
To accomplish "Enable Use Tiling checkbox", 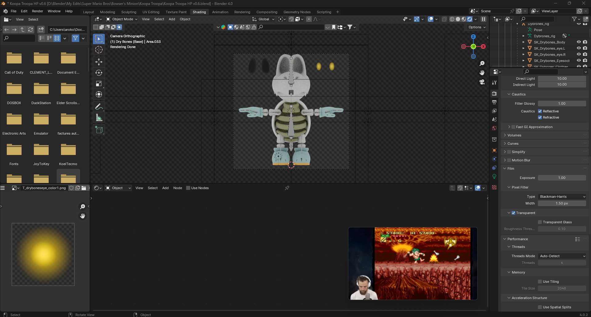I will coord(540,282).
